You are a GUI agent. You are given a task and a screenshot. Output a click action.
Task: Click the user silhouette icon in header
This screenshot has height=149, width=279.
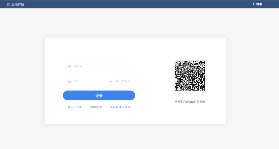pyautogui.click(x=254, y=4)
